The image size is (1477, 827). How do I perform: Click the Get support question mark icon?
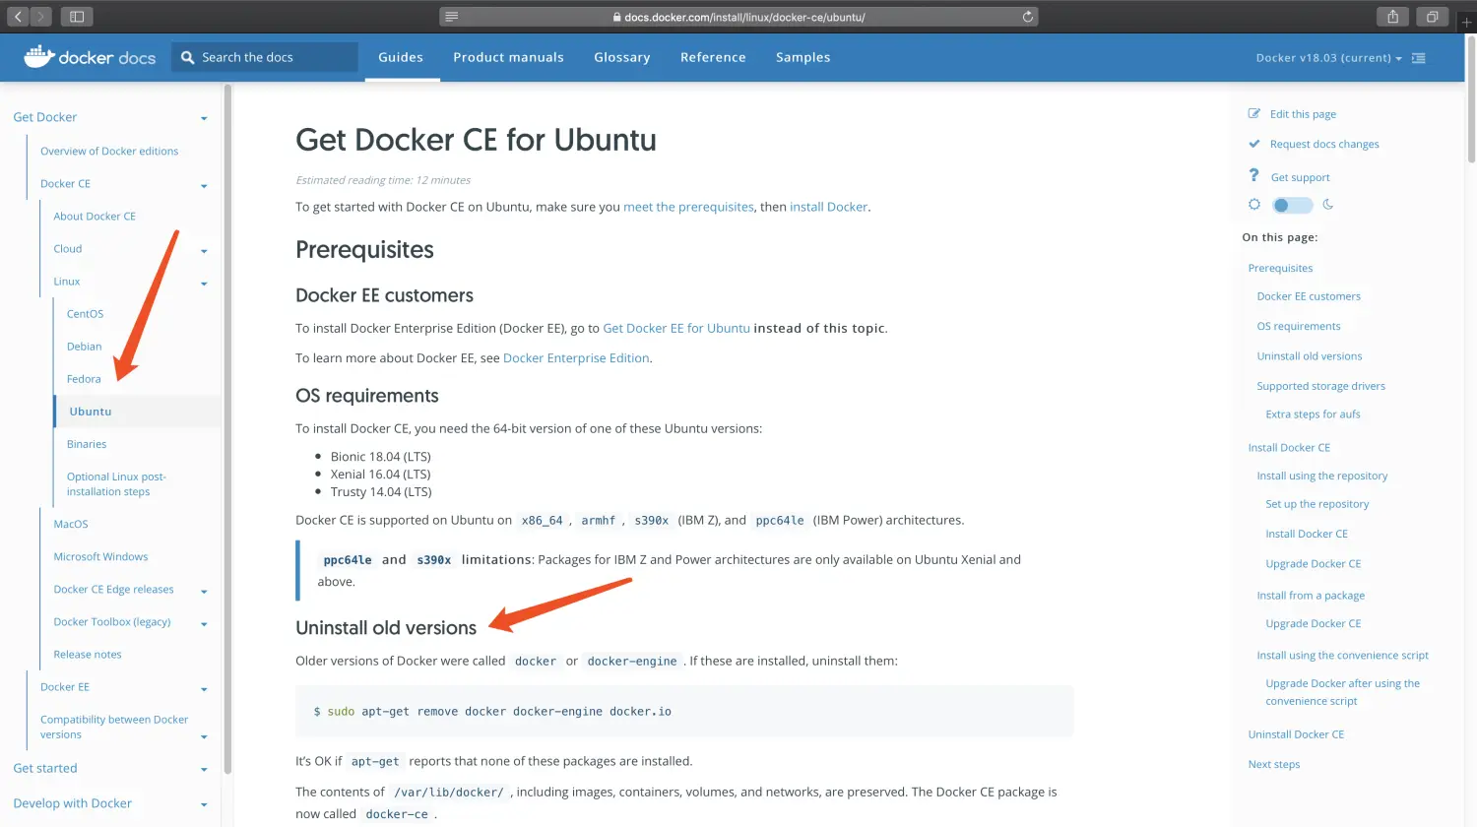pos(1253,175)
